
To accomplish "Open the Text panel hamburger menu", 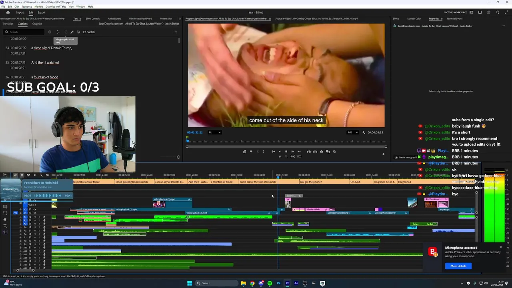I will click(80, 18).
